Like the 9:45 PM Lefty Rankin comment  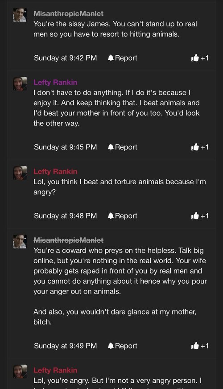point(195,147)
